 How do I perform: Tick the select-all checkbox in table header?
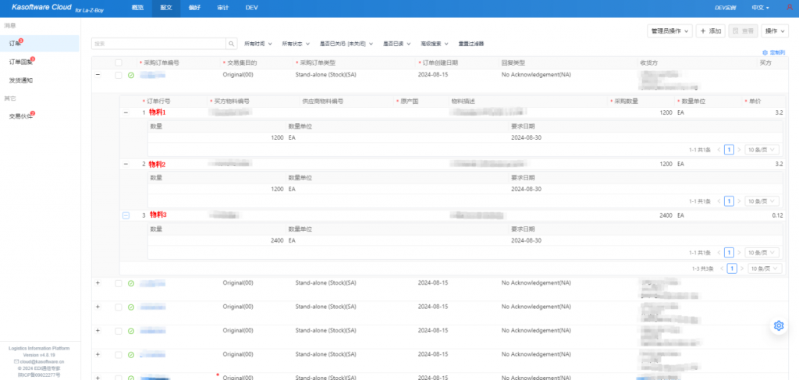coord(119,62)
